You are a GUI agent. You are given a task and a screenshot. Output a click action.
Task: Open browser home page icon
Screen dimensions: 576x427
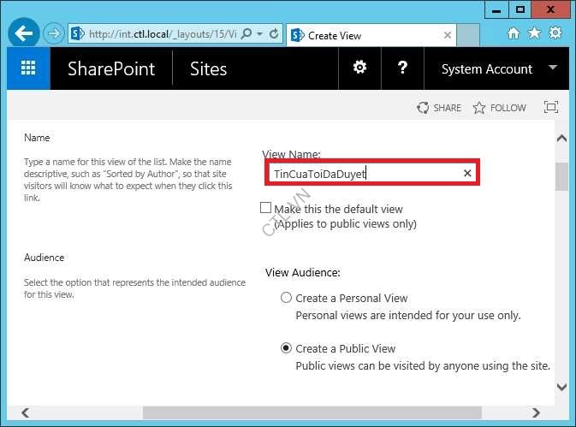[x=514, y=33]
